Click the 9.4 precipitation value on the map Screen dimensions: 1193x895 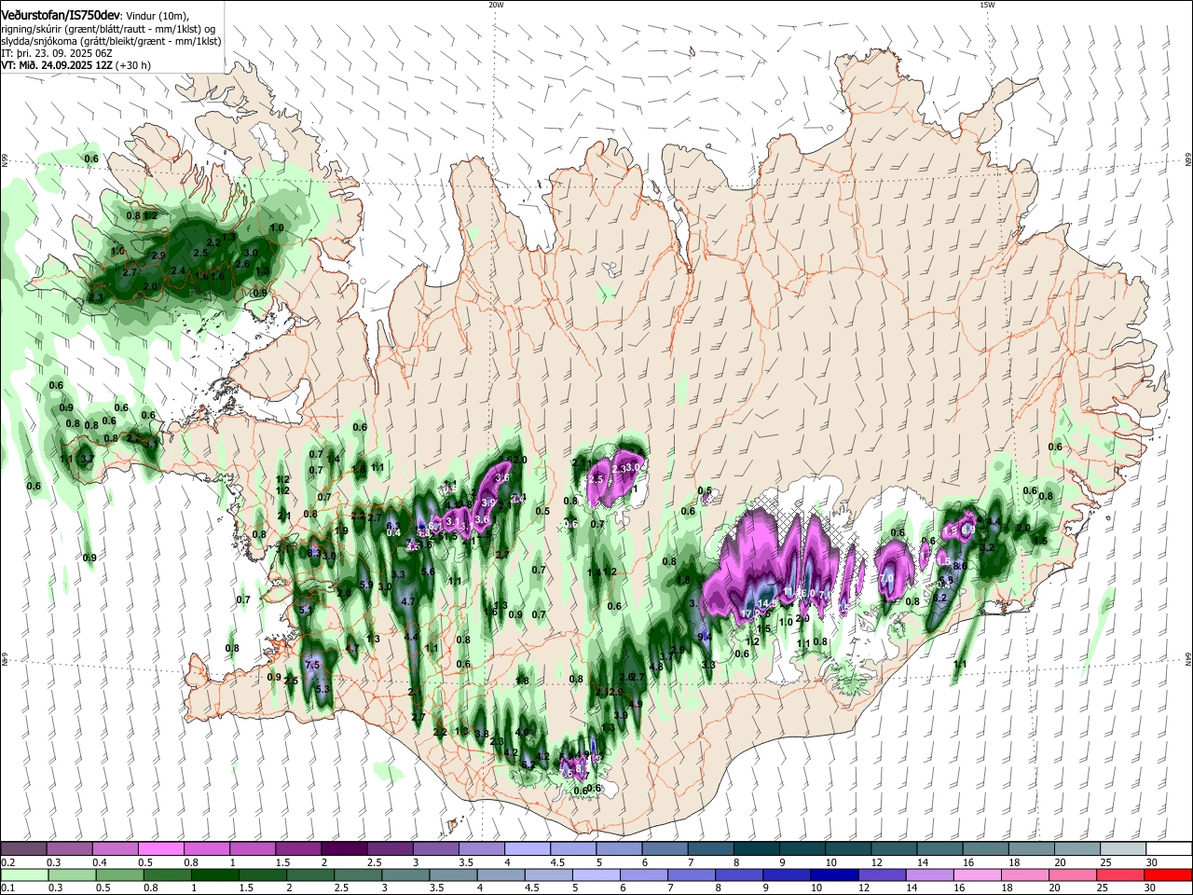click(705, 637)
